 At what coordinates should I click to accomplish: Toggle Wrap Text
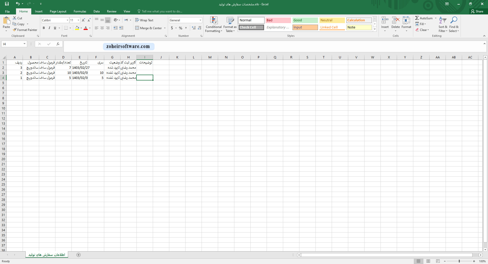[144, 20]
